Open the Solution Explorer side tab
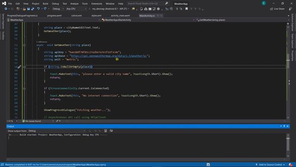Image resolution: width=296 pixels, height=167 pixels. [292, 22]
